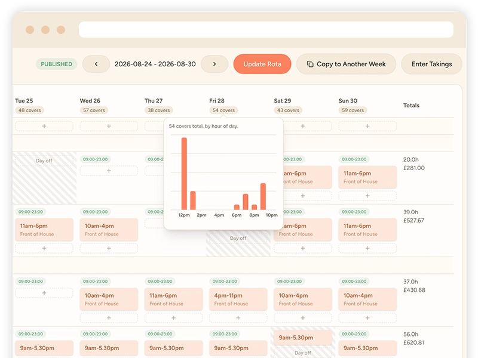
Task: Go to the next week with right chevron
Action: click(215, 64)
